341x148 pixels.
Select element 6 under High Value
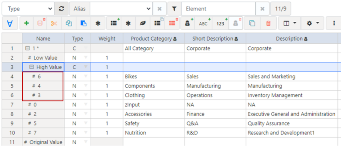(43, 76)
